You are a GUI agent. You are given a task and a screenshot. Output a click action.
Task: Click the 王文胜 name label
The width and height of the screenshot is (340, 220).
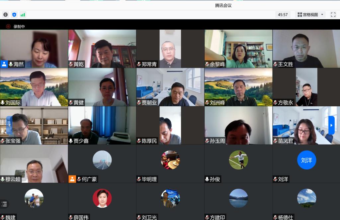click(x=286, y=64)
